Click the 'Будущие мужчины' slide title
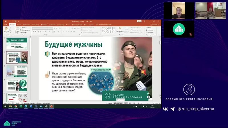Viewport: 228px width, 128px height. pyautogui.click(x=74, y=44)
